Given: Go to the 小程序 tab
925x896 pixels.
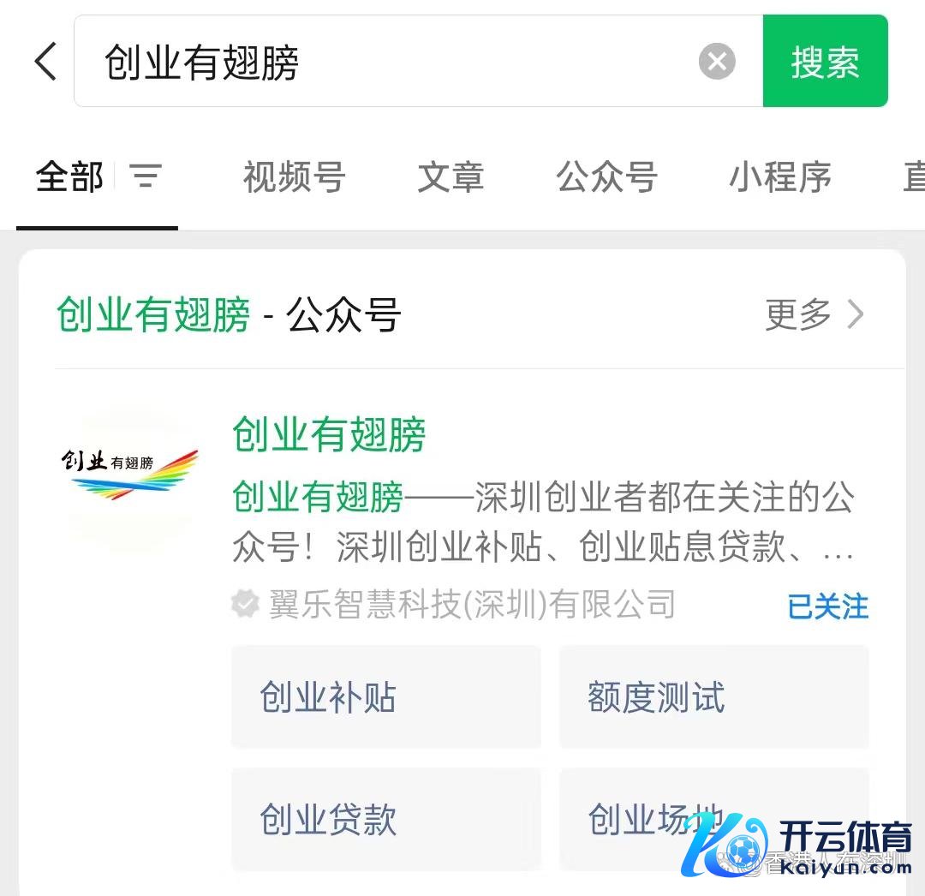Looking at the screenshot, I should (780, 176).
